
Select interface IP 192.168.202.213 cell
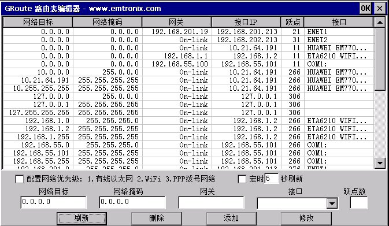pos(246,40)
